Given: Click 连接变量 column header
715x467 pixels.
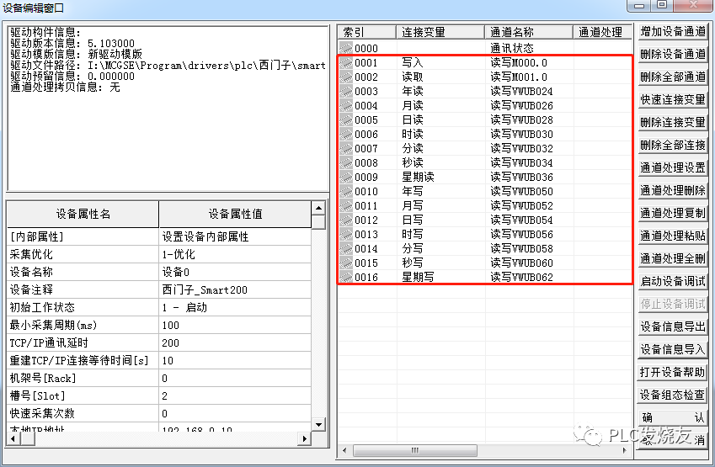Looking at the screenshot, I should click(x=440, y=32).
